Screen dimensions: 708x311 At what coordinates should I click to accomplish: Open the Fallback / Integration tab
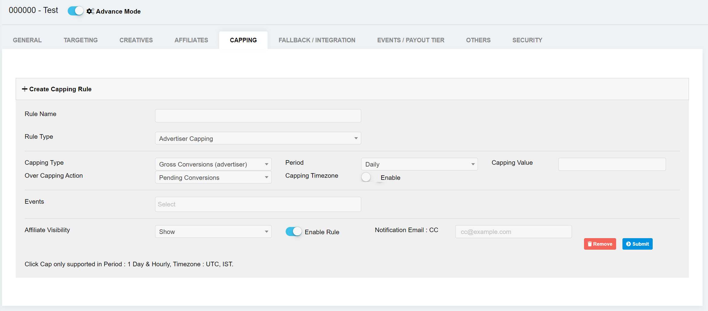[317, 40]
